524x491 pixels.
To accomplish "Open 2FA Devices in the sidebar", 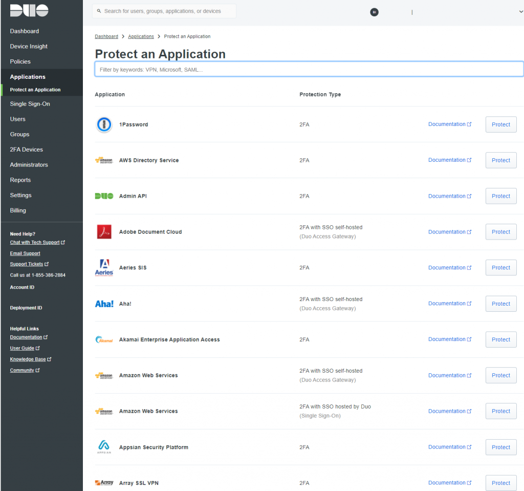I will [27, 150].
